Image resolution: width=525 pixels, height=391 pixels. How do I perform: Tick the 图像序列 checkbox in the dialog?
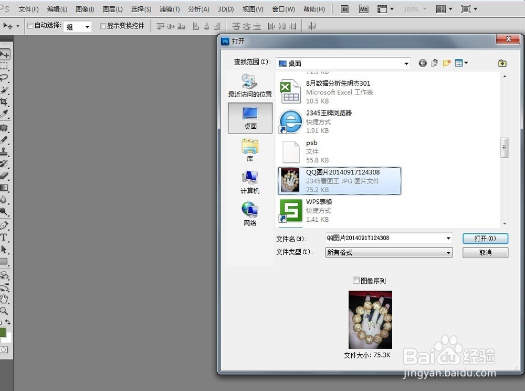coord(356,280)
